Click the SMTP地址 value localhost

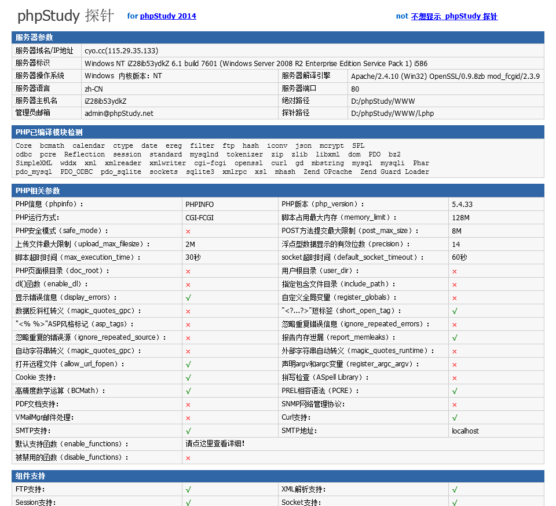point(465,431)
